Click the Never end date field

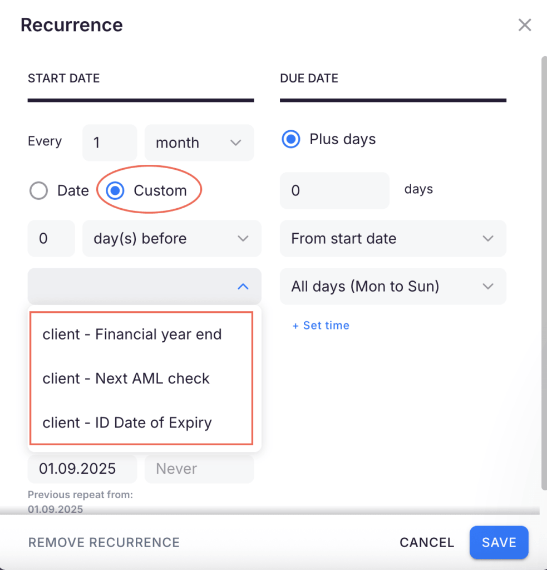pyautogui.click(x=199, y=469)
